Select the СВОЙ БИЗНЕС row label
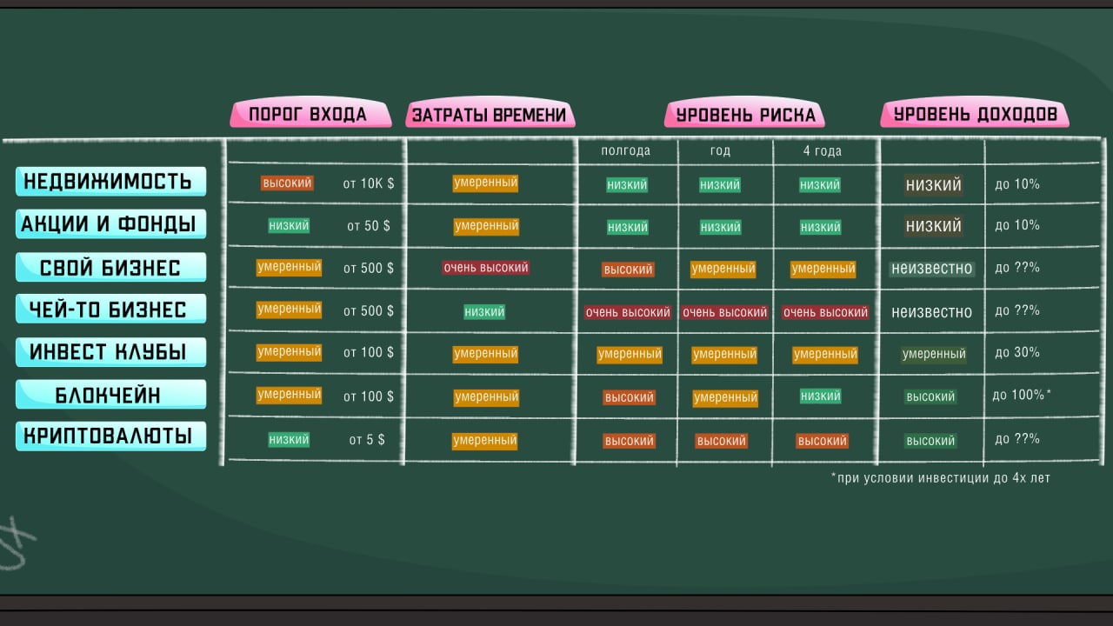Image resolution: width=1113 pixels, height=626 pixels. pyautogui.click(x=111, y=267)
